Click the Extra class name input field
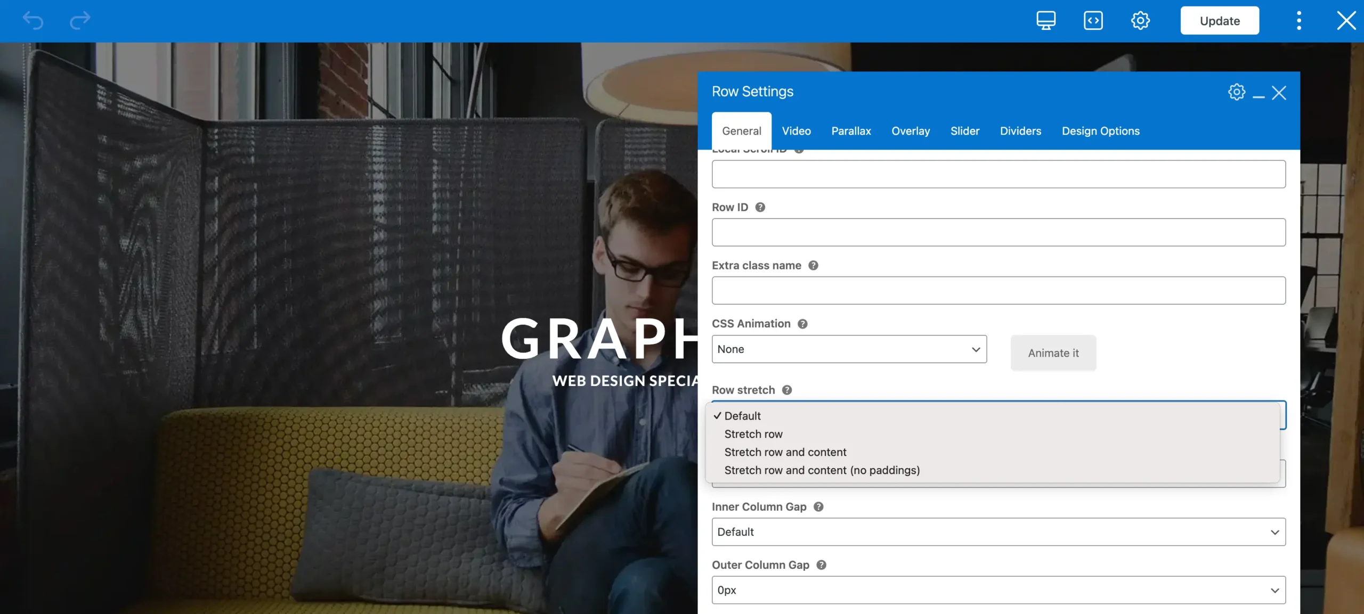 coord(998,291)
